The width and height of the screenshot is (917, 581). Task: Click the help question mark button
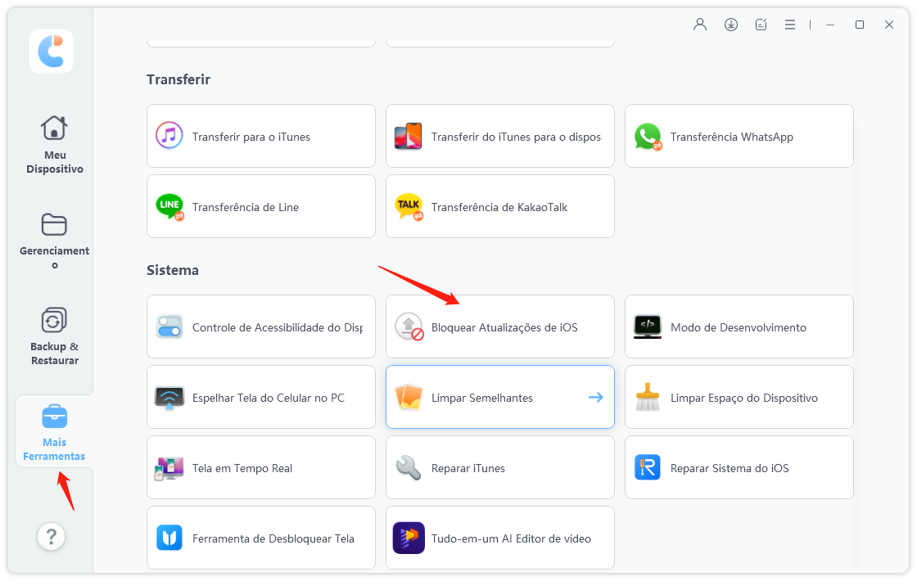(52, 537)
